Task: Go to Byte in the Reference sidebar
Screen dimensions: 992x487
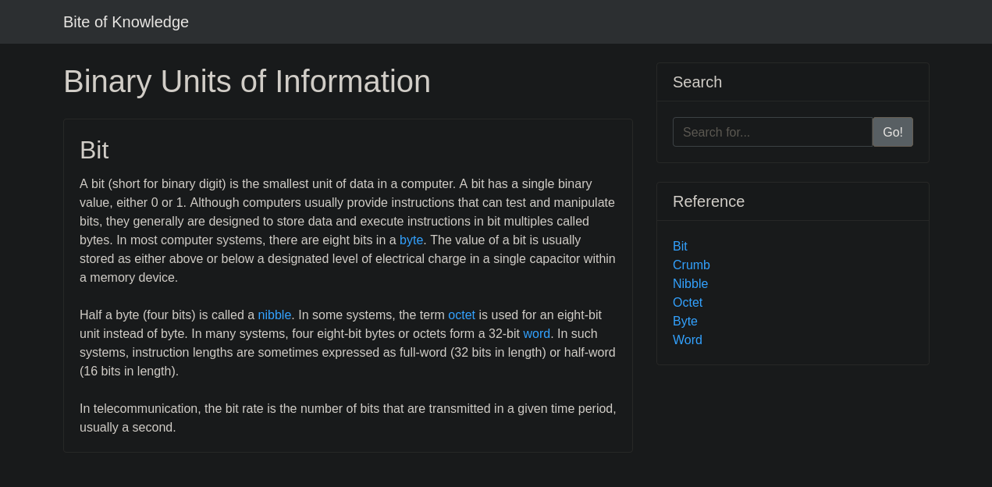Action: point(684,322)
